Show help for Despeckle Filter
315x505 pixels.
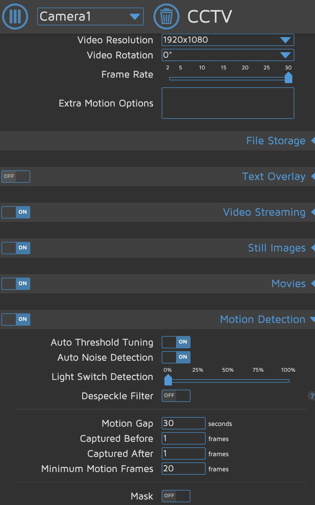[312, 396]
